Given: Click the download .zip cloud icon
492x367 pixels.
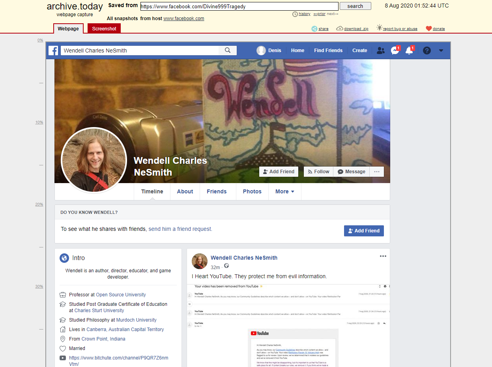Looking at the screenshot, I should 340,28.
